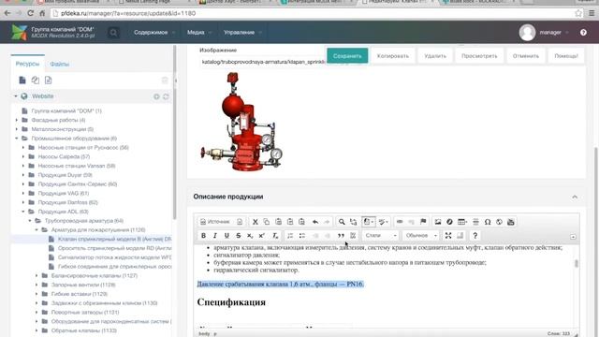This screenshot has width=599, height=337.
Task: Open the Управление menu
Action: point(242,33)
